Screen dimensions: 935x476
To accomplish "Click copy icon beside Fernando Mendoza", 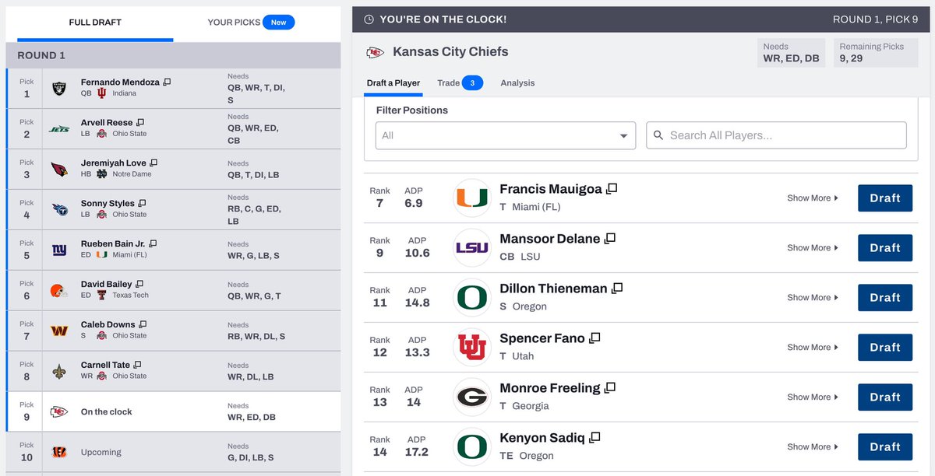I will [167, 82].
